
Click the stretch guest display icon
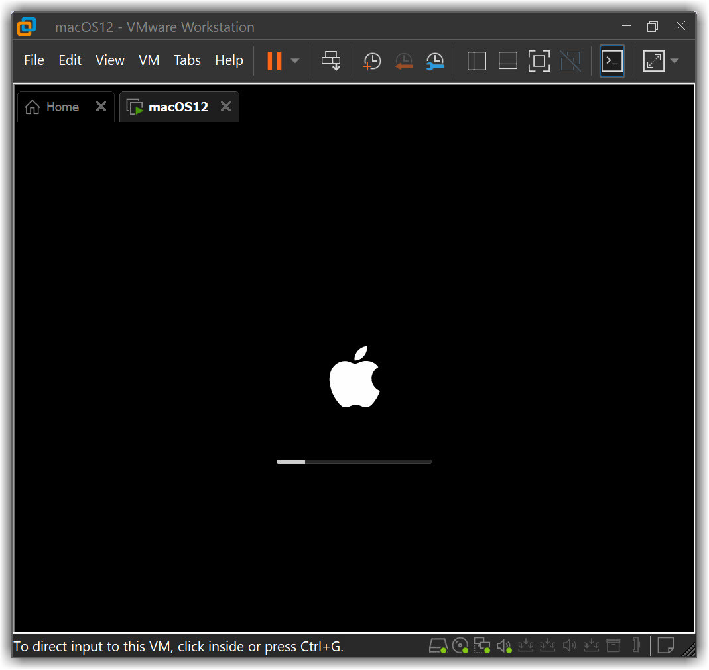click(x=654, y=60)
